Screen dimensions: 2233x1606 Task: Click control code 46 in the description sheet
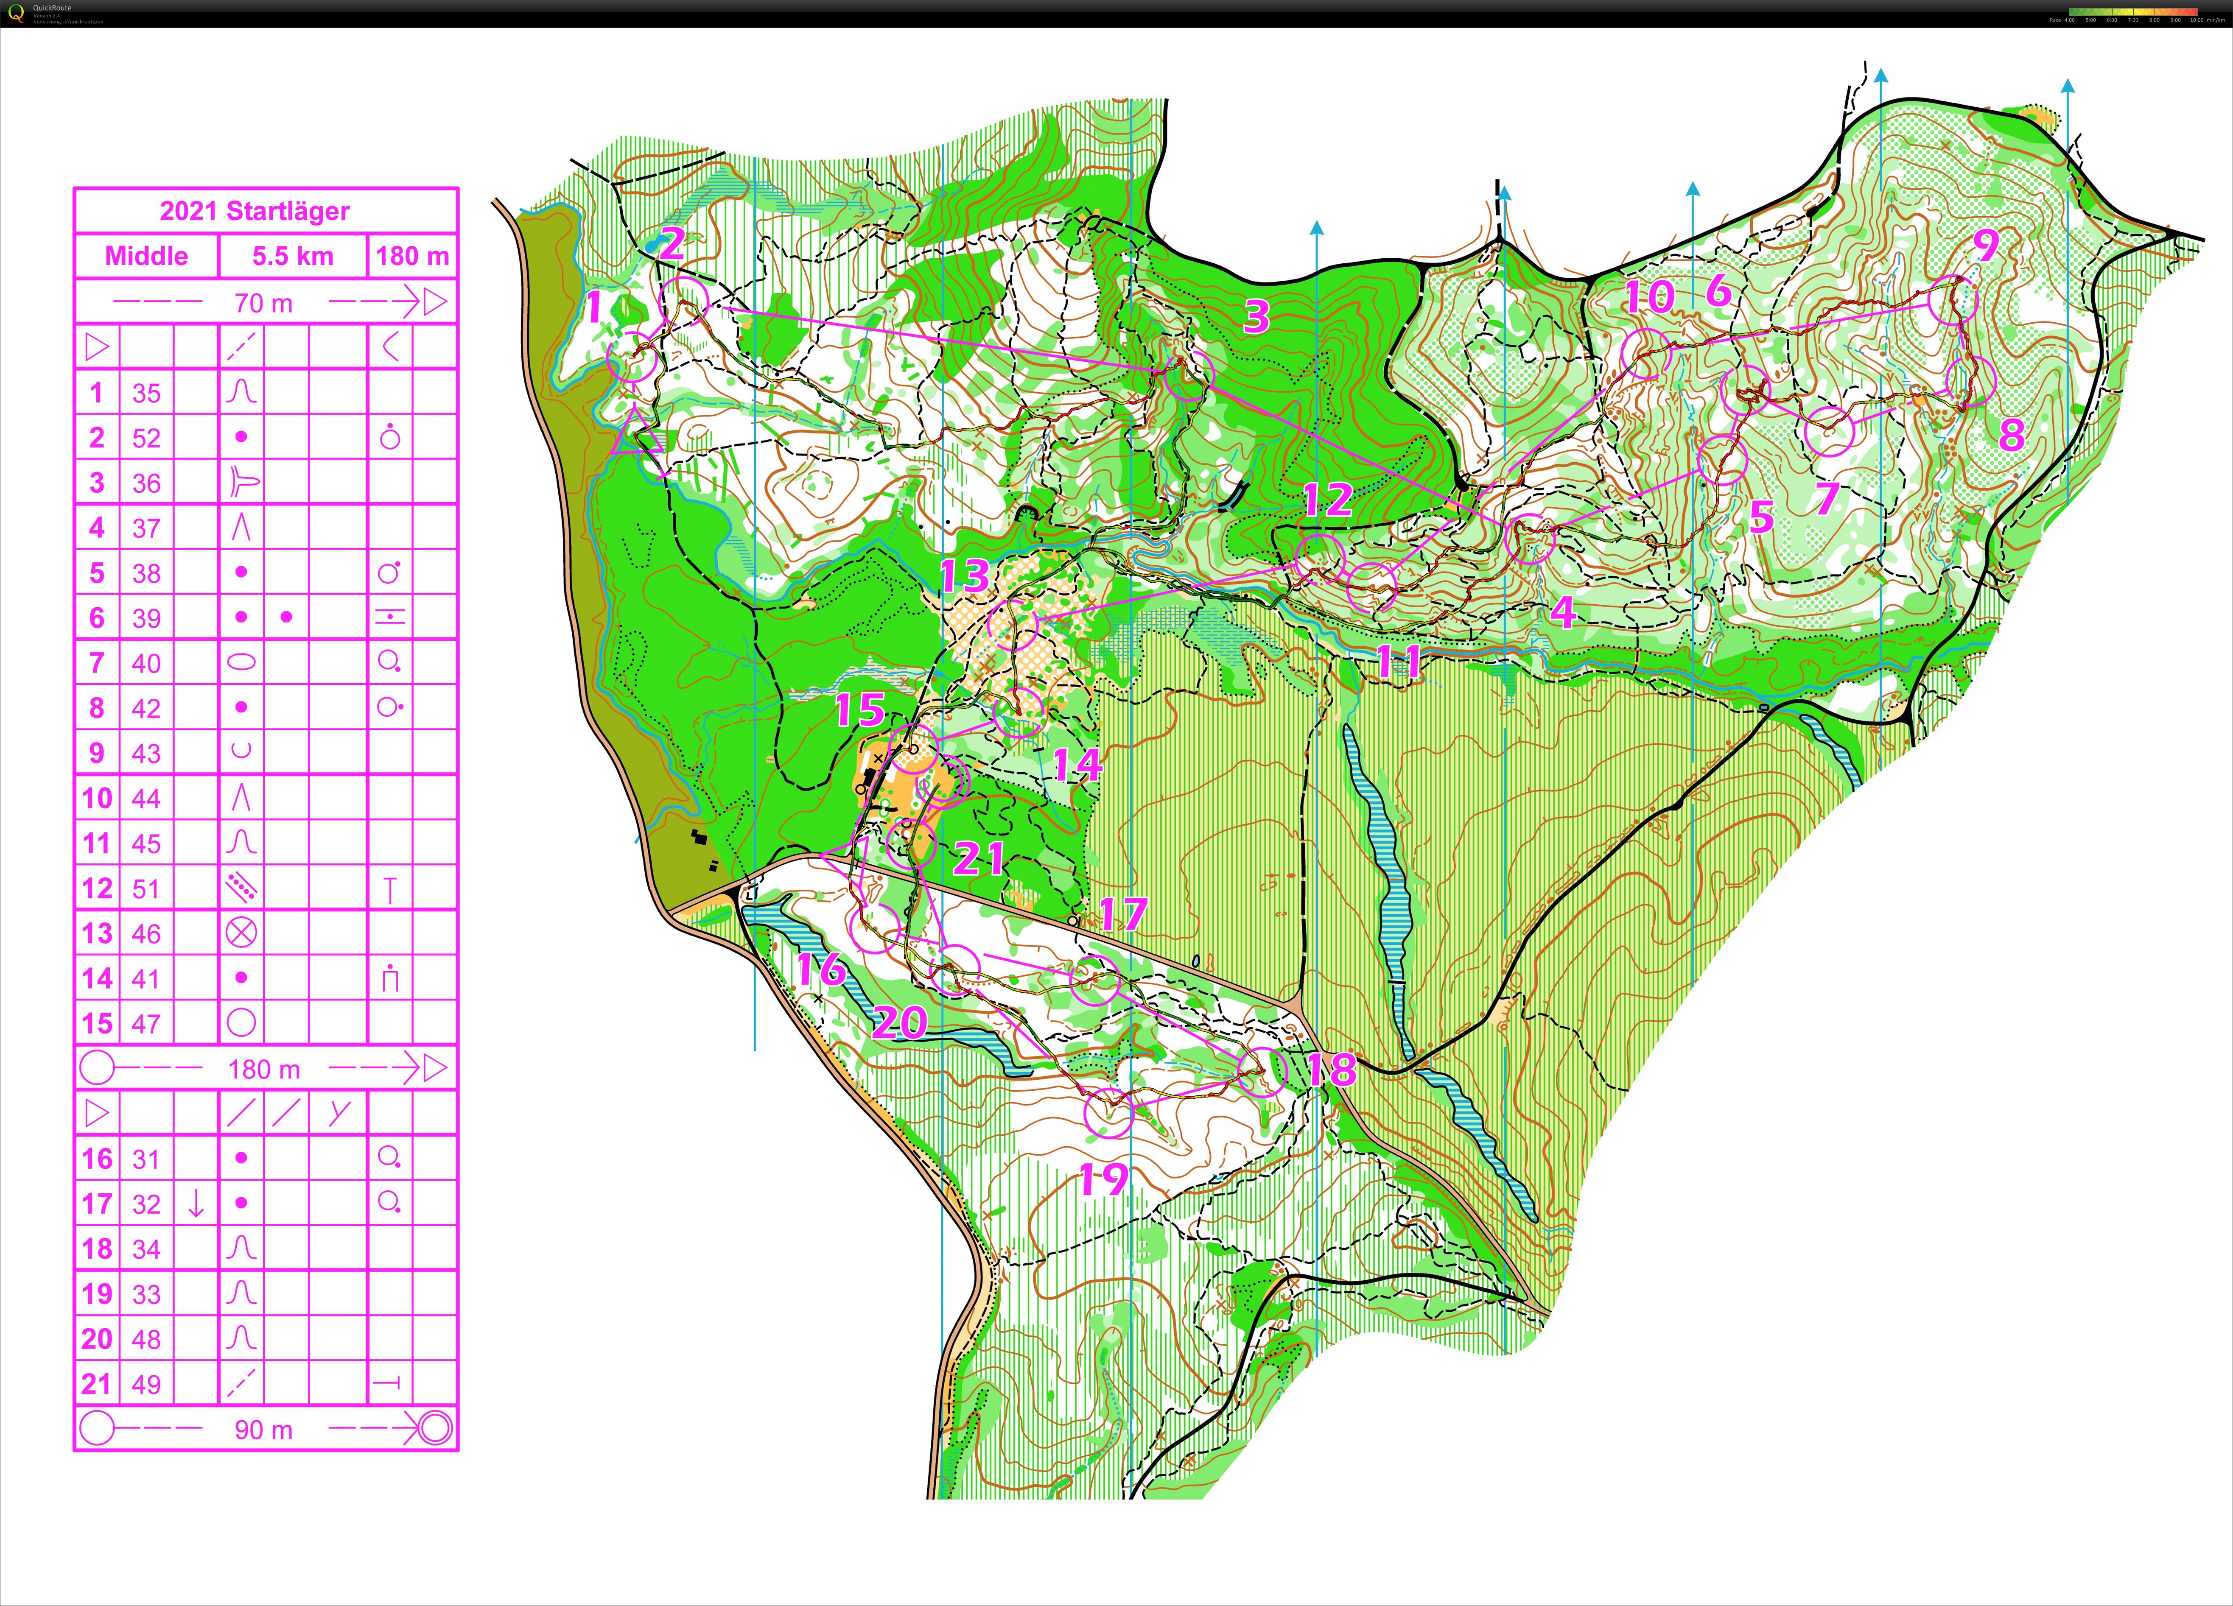coord(146,934)
